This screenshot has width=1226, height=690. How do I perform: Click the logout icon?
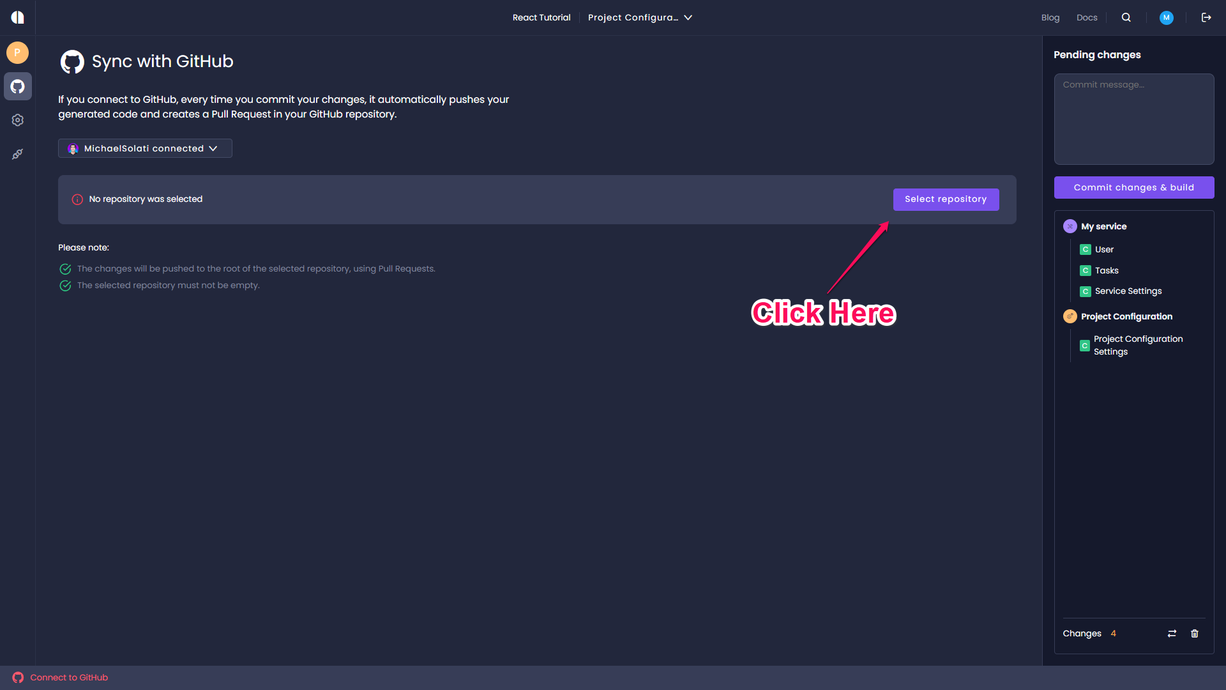1206,17
